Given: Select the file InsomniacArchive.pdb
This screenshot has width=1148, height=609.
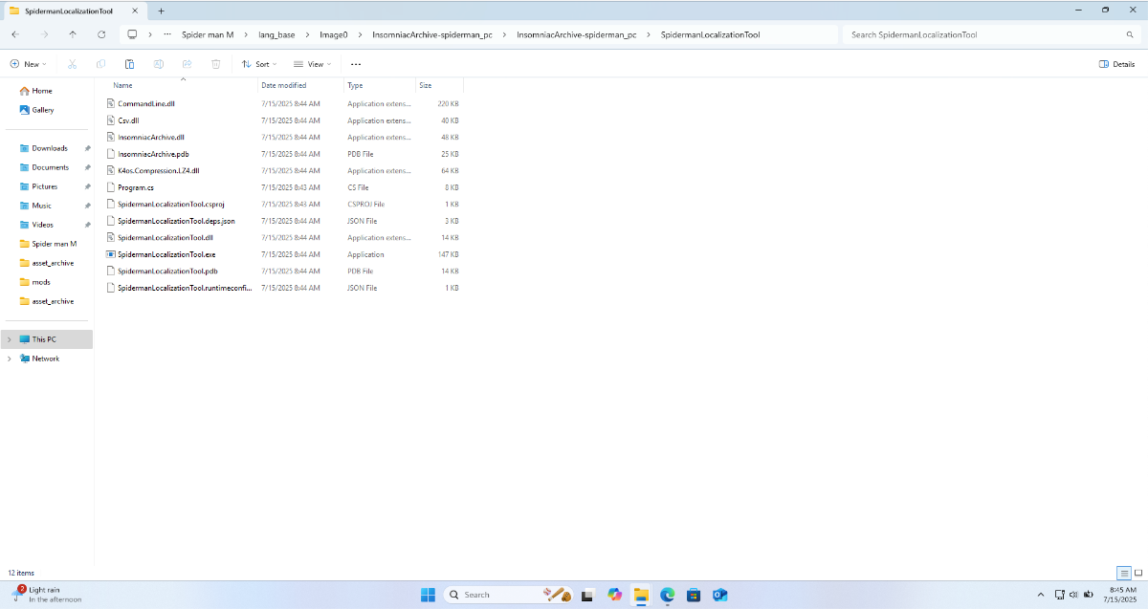Looking at the screenshot, I should 153,154.
